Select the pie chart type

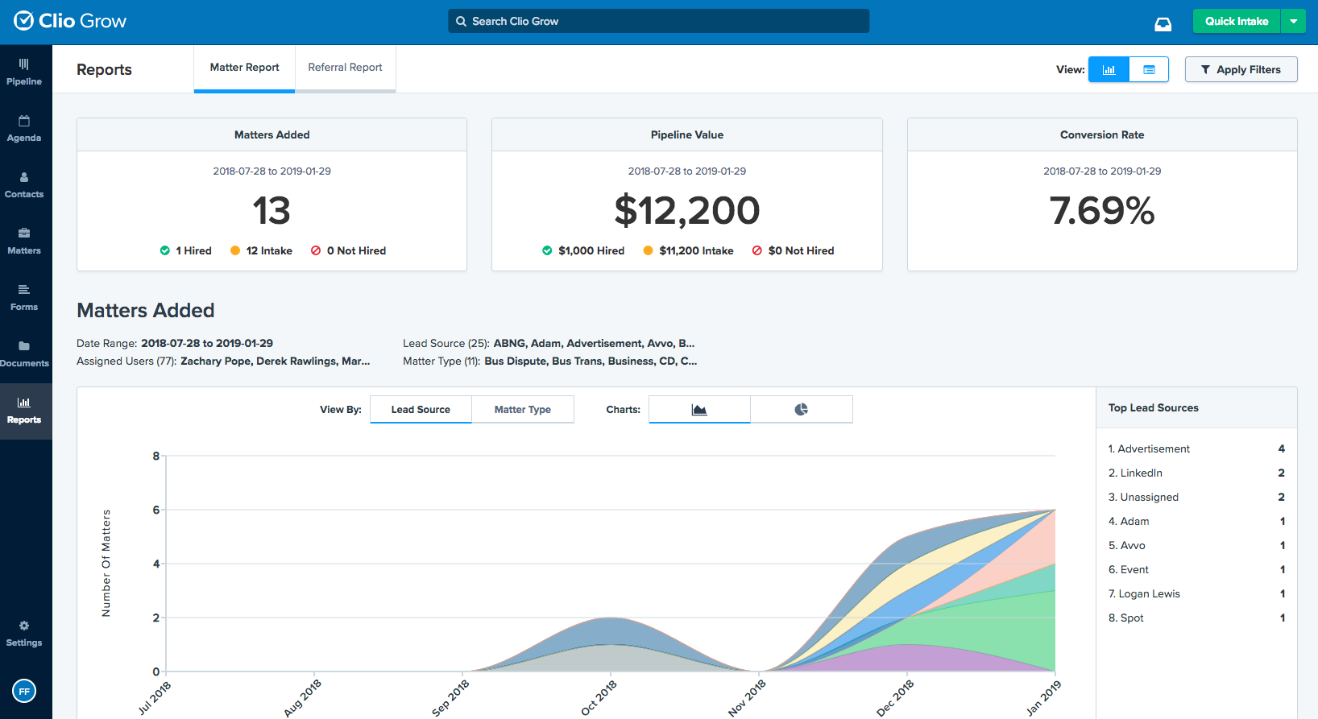[802, 410]
